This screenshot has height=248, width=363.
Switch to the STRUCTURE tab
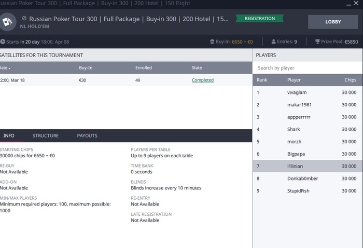pos(46,136)
